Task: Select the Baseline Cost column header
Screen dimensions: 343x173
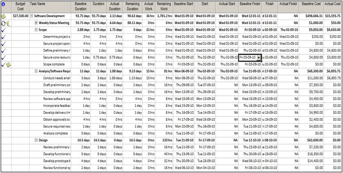Action: 311,7
